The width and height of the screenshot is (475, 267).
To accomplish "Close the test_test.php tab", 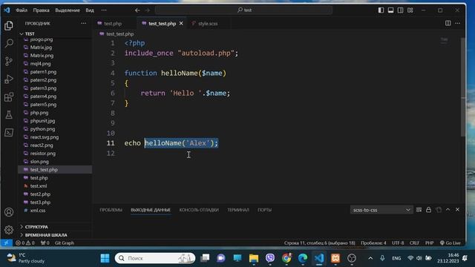I will tap(181, 23).
